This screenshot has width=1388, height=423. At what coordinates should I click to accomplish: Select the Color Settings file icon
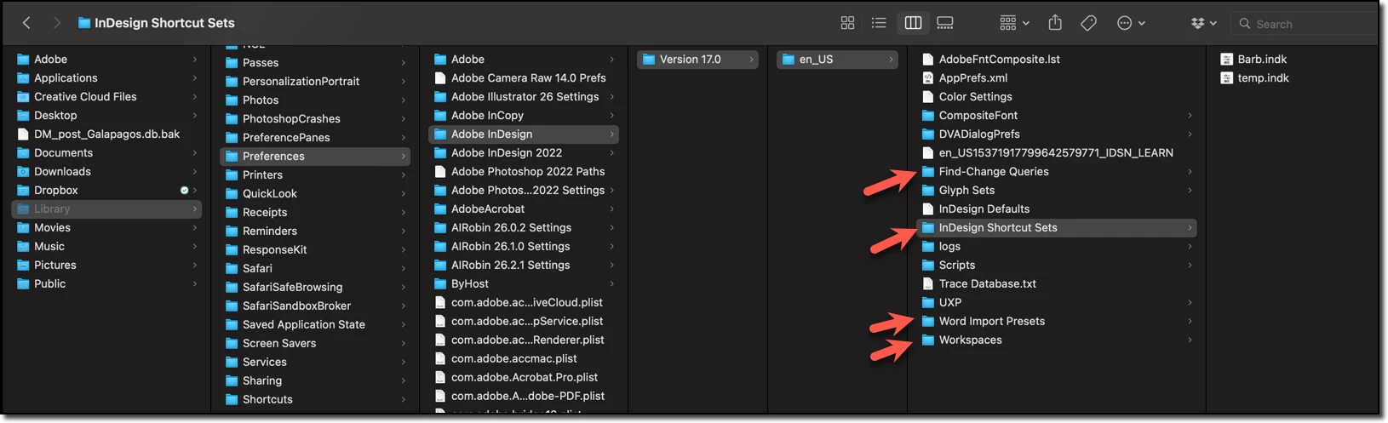point(928,96)
